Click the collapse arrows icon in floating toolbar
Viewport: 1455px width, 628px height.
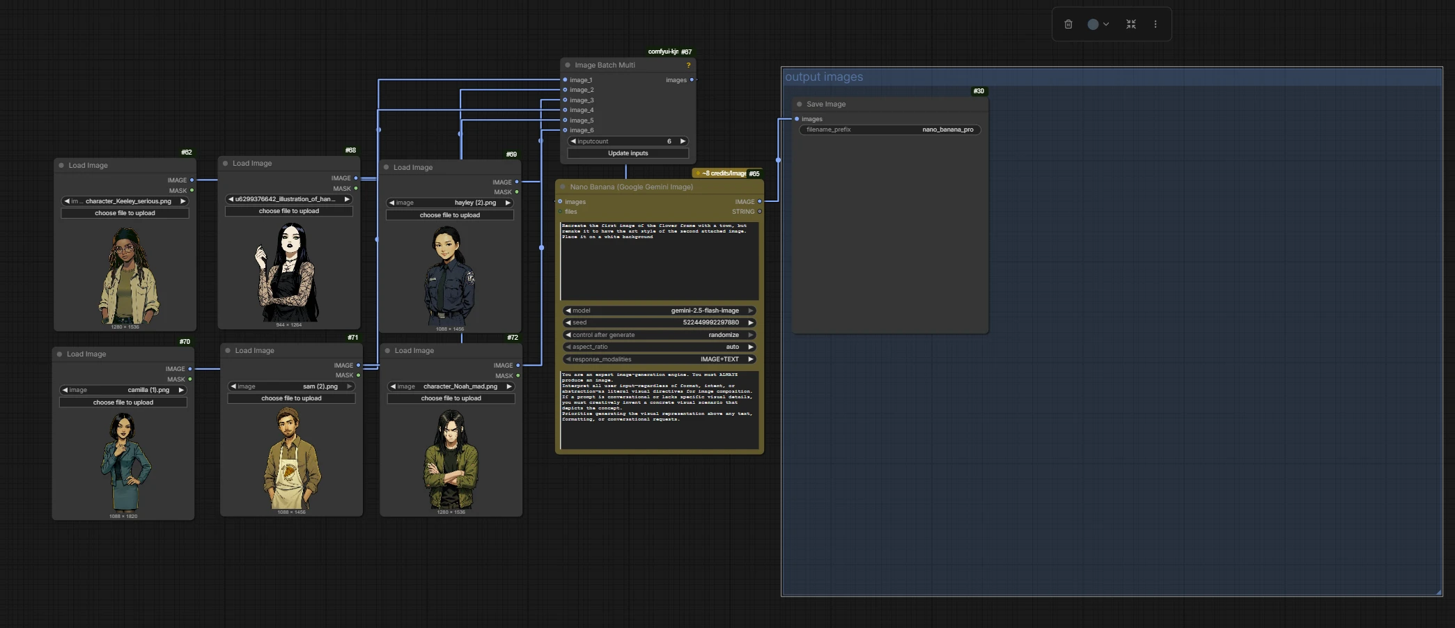pos(1130,24)
